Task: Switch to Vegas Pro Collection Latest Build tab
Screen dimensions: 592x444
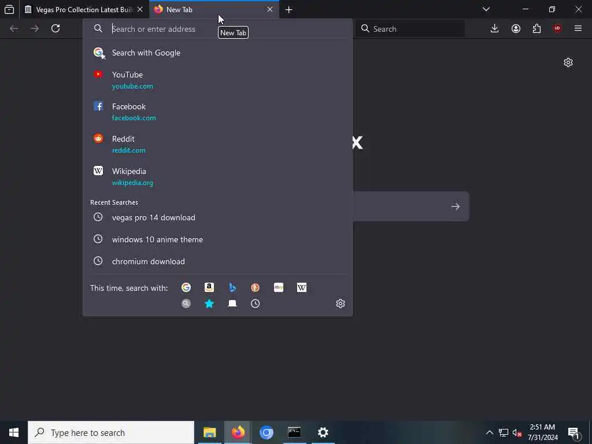Action: click(84, 9)
